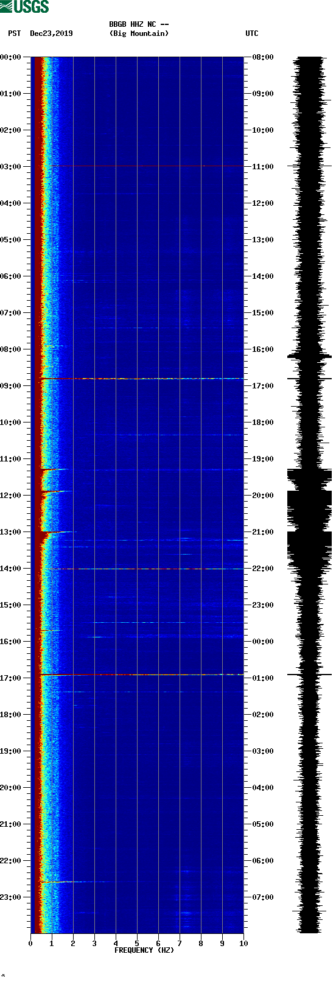Click the 17:00 PST time label
Screen dimensions: 336x982
coord(10,678)
